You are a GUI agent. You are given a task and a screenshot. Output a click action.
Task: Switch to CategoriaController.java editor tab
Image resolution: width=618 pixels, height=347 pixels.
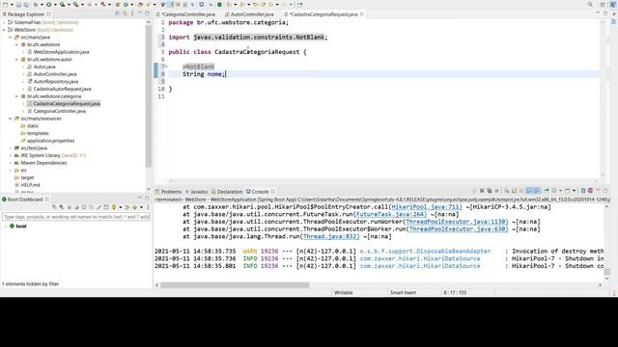coord(188,14)
